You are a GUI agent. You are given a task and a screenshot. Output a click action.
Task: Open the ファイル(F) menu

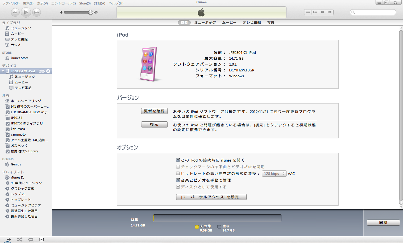coord(11,3)
